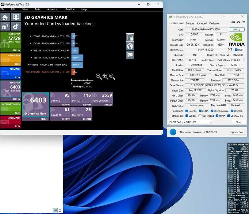Rerun the DirectX 11 test
The width and height of the screenshot is (249, 214).
[87, 105]
